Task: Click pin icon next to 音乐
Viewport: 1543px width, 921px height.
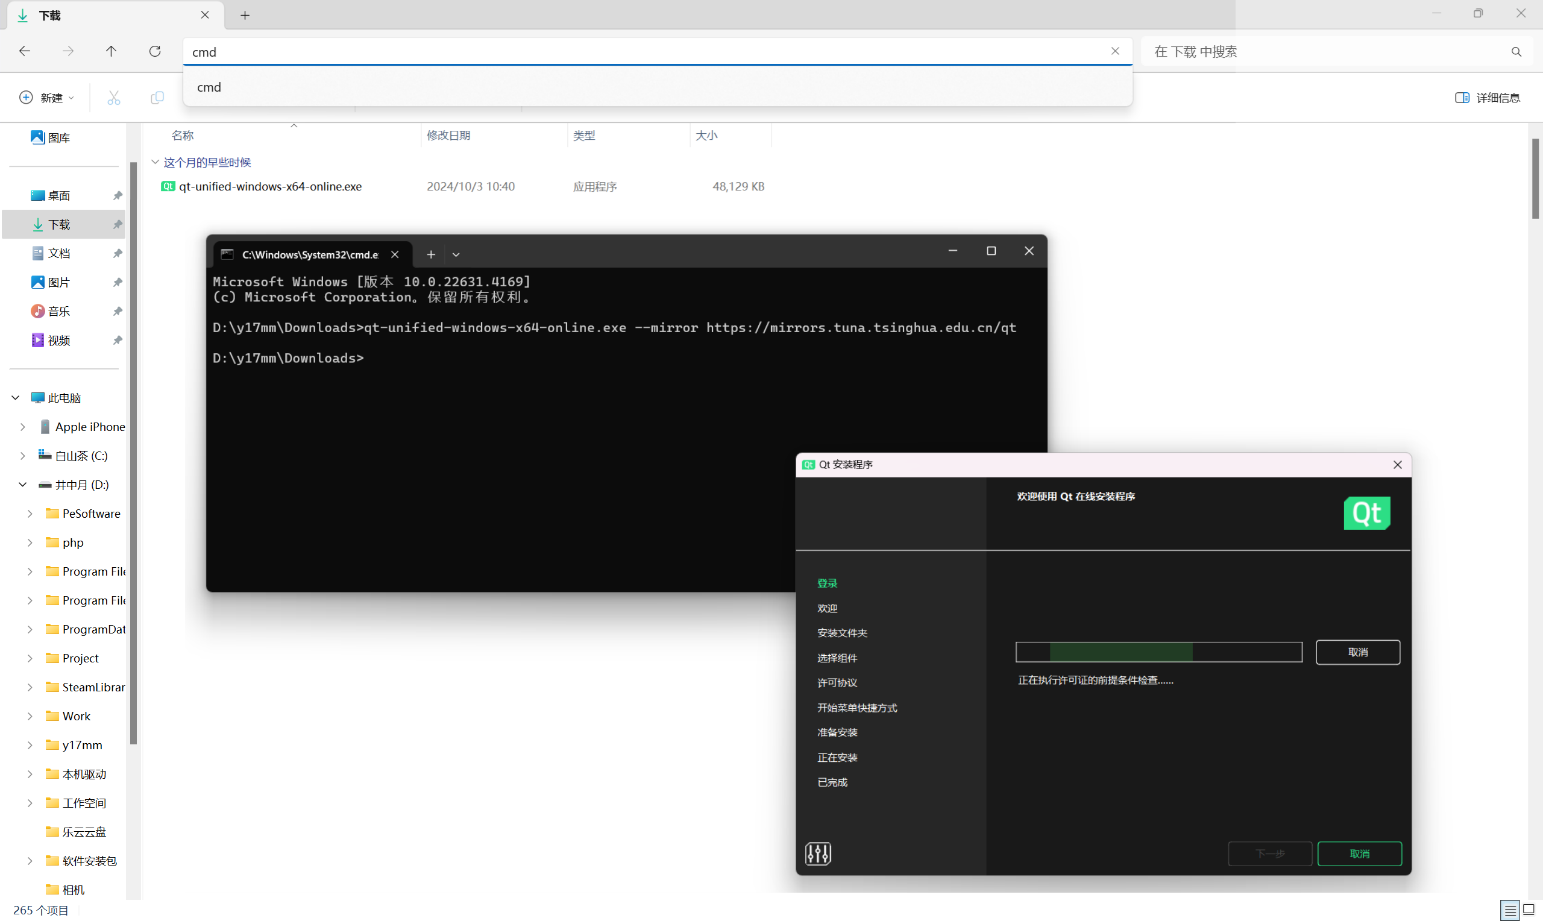Action: click(118, 312)
